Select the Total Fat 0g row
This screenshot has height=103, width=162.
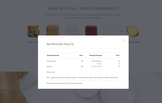65,61
